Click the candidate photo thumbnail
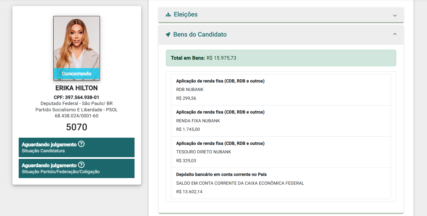The height and width of the screenshot is (216, 427). click(x=76, y=48)
